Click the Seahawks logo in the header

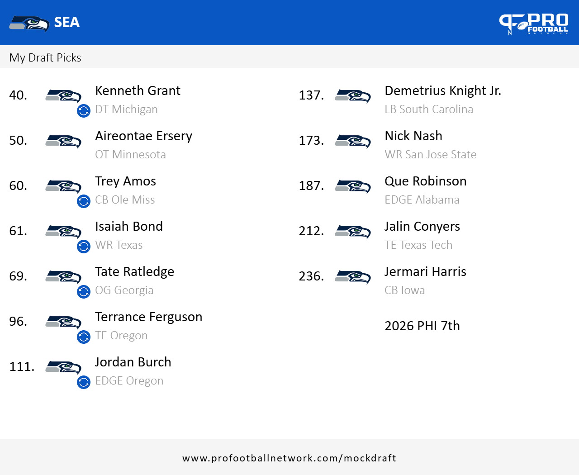29,23
